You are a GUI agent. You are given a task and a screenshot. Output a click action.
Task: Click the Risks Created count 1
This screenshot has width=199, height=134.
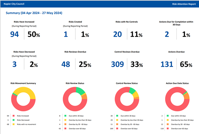pos(66,34)
